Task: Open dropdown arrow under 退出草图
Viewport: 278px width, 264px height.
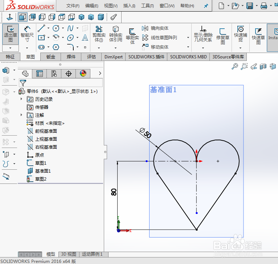Action: coord(10,48)
